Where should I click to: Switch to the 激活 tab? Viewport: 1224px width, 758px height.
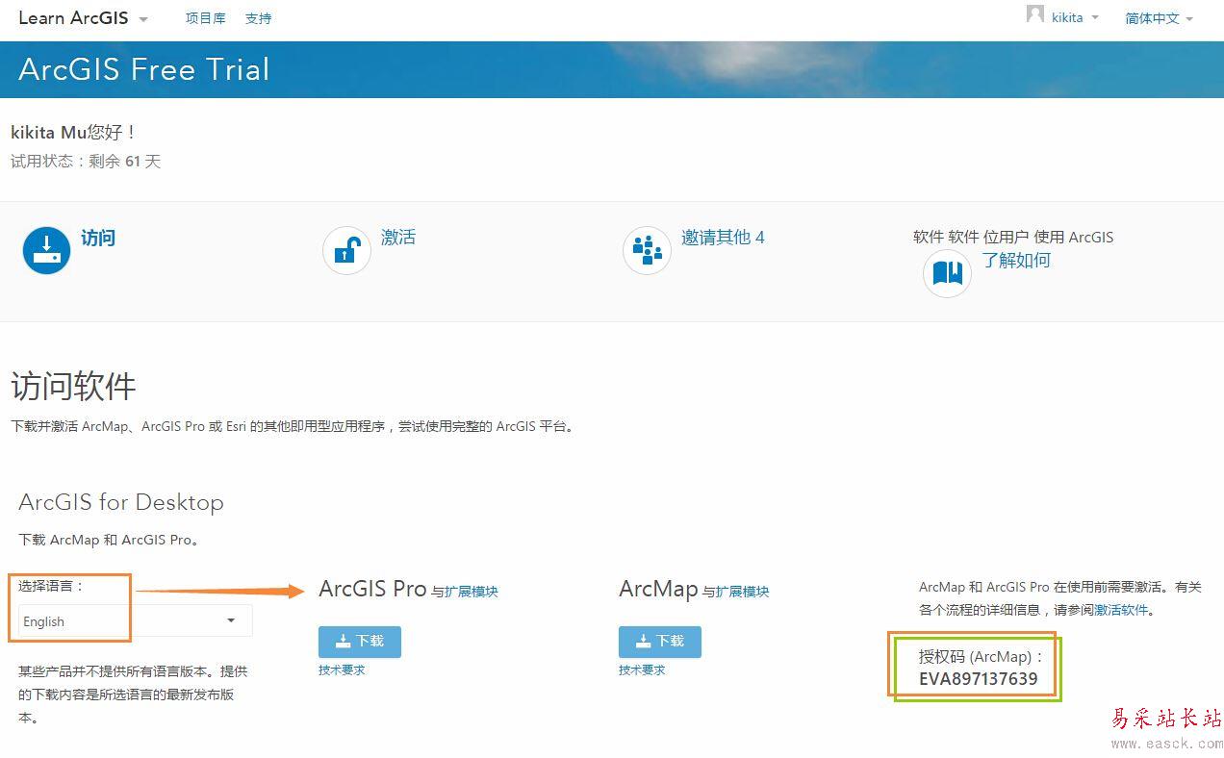[x=398, y=237]
